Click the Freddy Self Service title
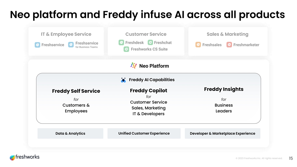 point(76,91)
